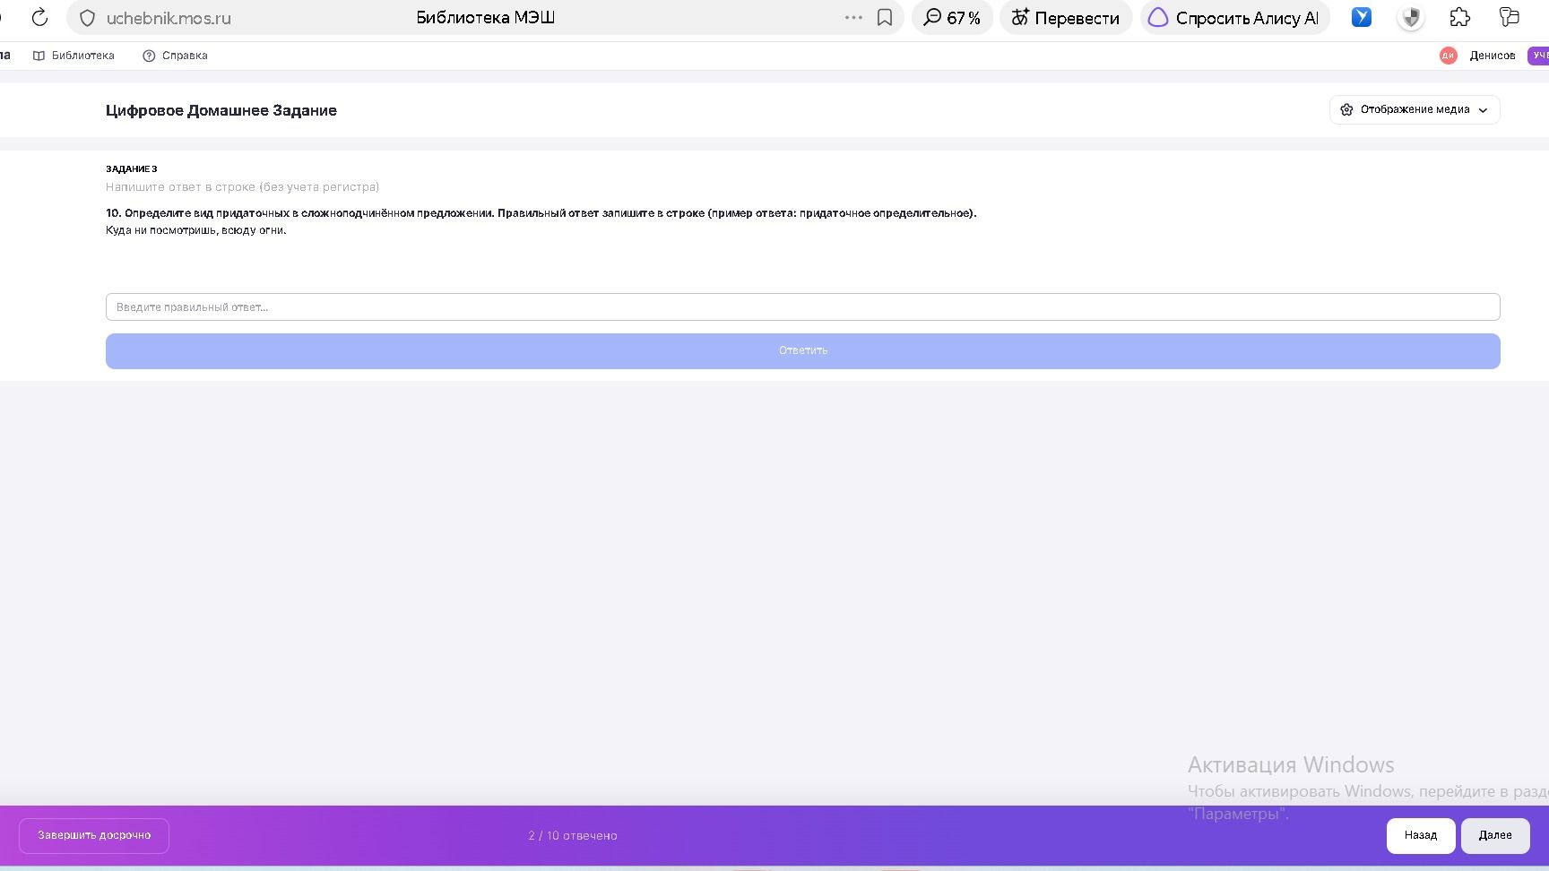
Task: Click the ДИ user avatar
Action: [x=1448, y=56]
